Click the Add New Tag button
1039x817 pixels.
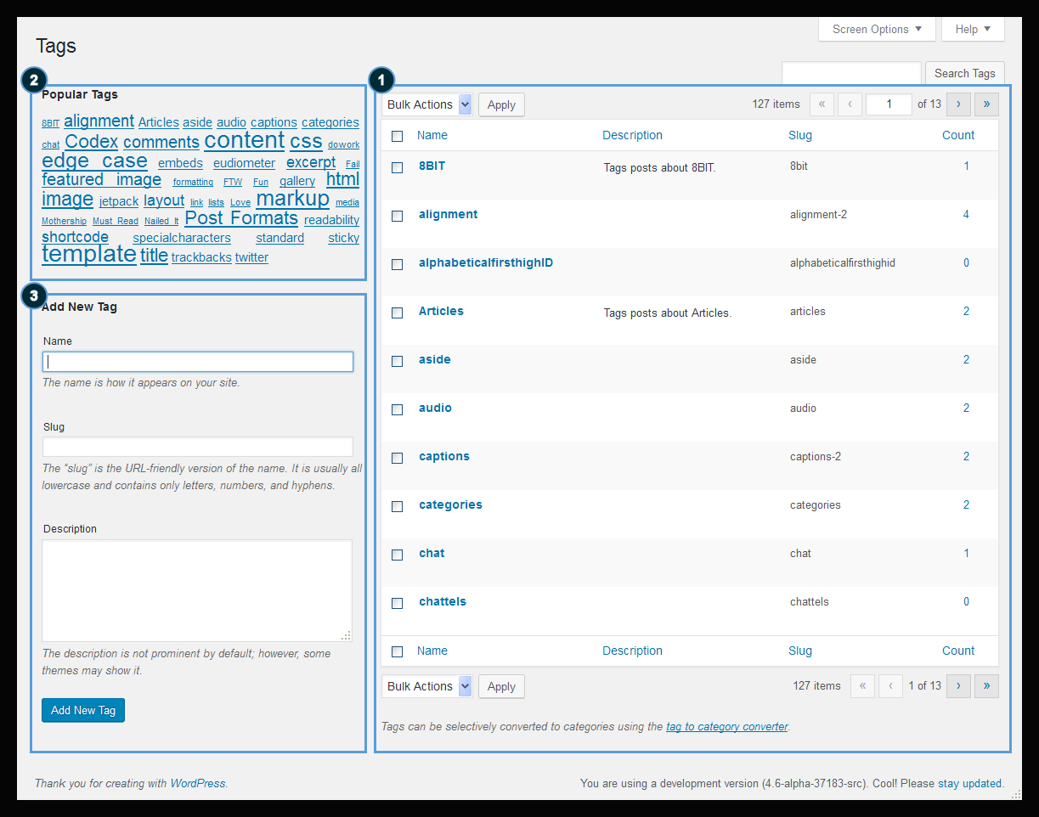(x=83, y=710)
